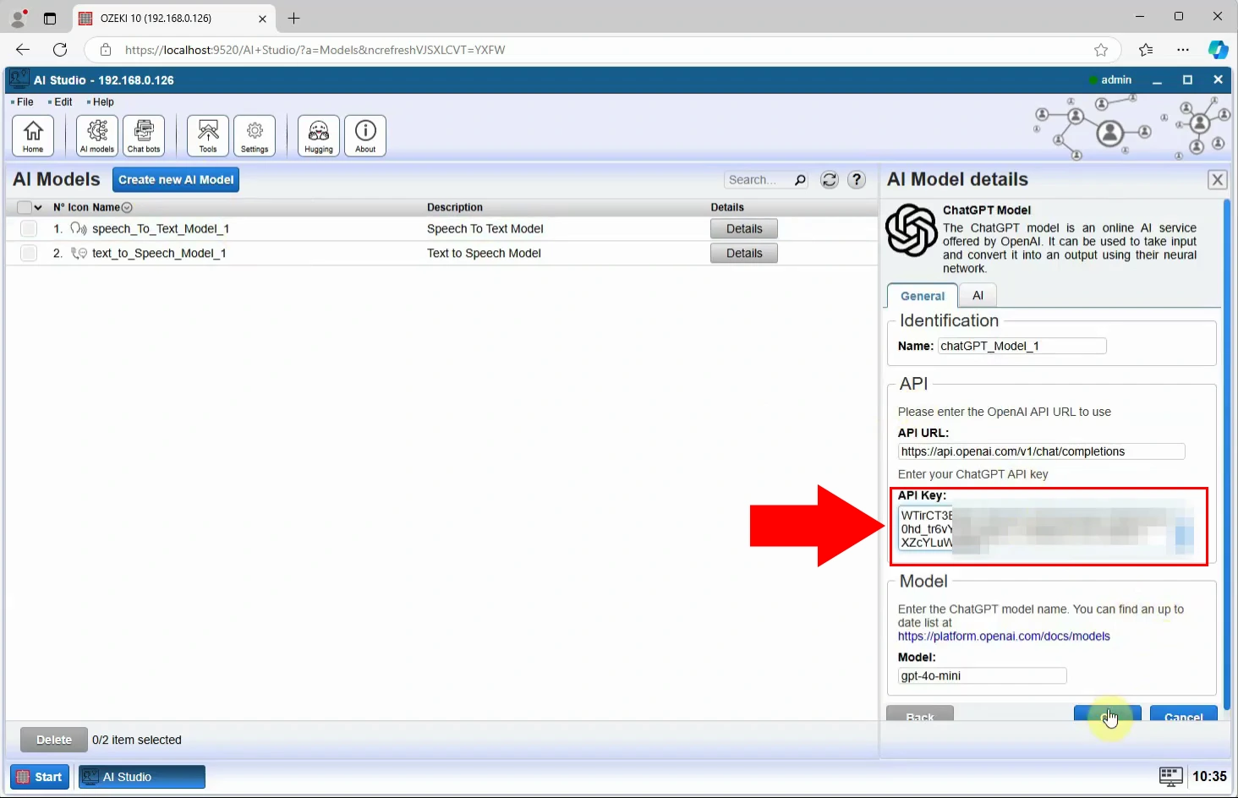This screenshot has height=798, width=1238.
Task: Select speech_To_Text_Model_1 name text
Action: 161,228
